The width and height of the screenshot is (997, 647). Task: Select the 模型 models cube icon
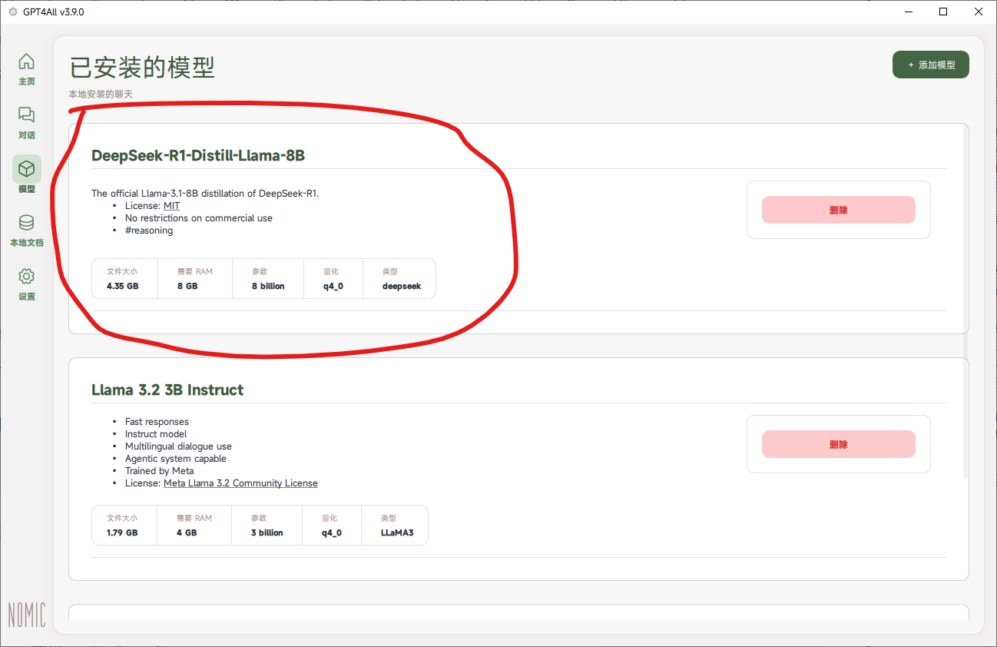26,168
